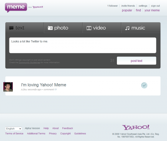The height and width of the screenshot is (141, 167).
Task: Open Terms of Service link
Action: click(14, 133)
